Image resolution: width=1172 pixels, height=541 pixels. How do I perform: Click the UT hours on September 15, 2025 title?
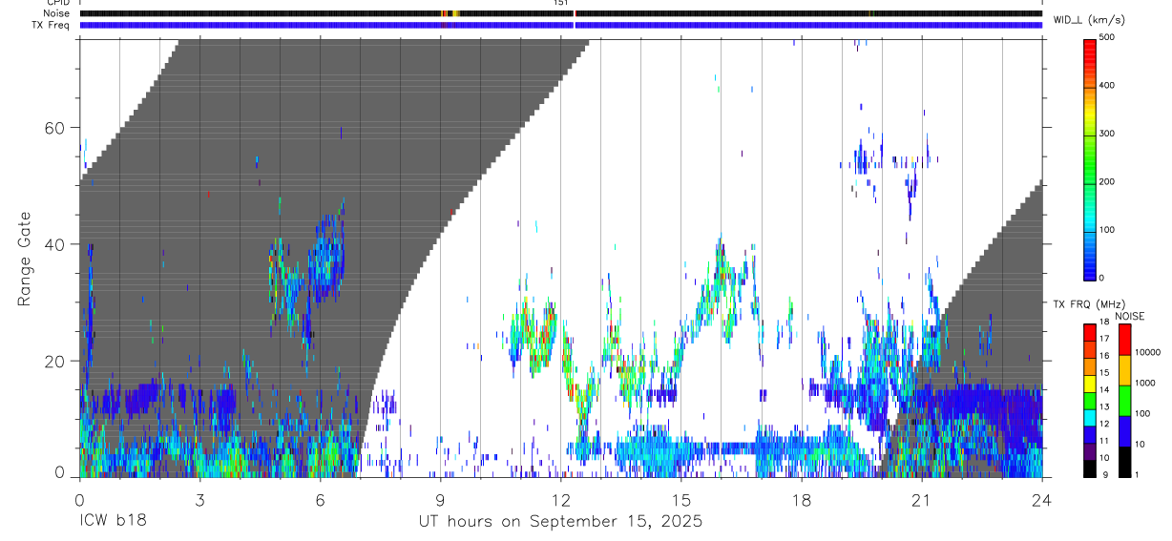point(560,521)
